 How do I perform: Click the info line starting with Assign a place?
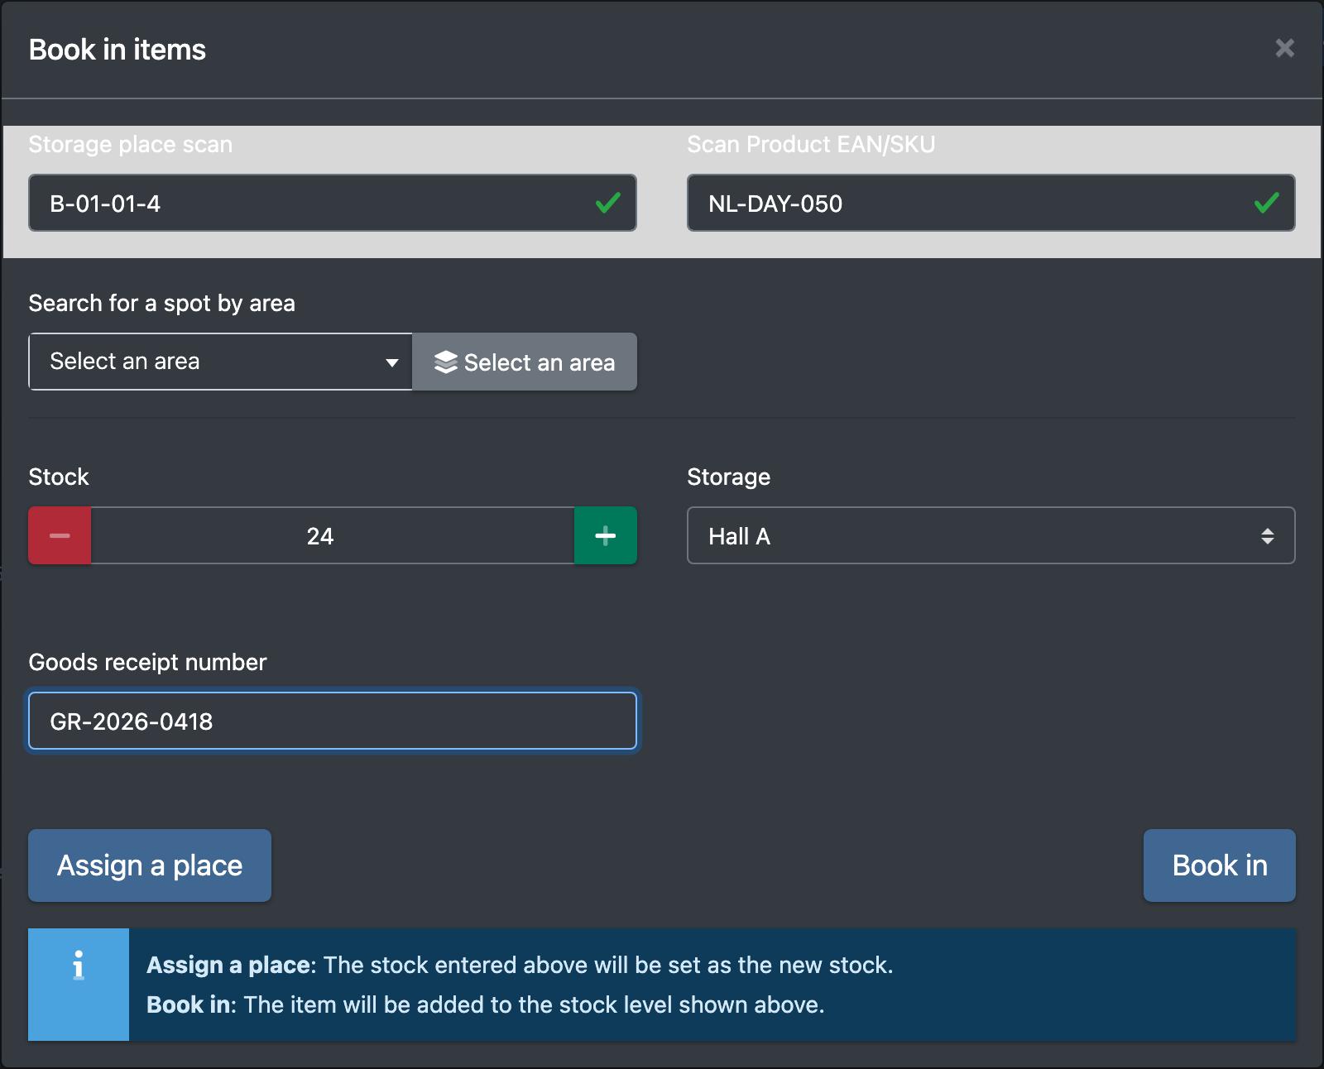click(x=520, y=965)
